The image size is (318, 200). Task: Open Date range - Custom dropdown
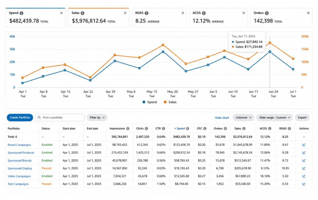tap(275, 118)
